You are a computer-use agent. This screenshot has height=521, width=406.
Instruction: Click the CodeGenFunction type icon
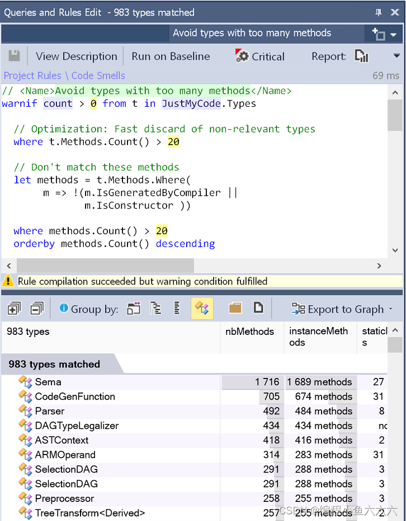pos(25,396)
